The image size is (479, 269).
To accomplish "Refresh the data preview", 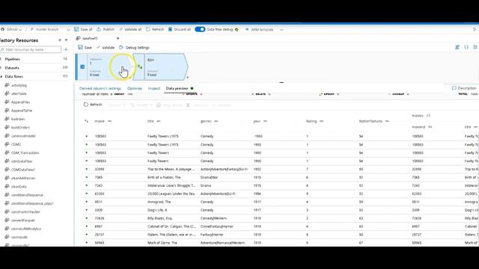I will [x=93, y=105].
